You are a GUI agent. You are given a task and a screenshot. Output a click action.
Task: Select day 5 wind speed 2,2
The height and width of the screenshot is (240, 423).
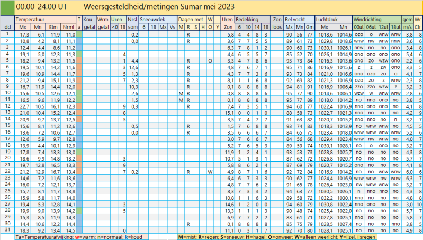[x=409, y=61]
